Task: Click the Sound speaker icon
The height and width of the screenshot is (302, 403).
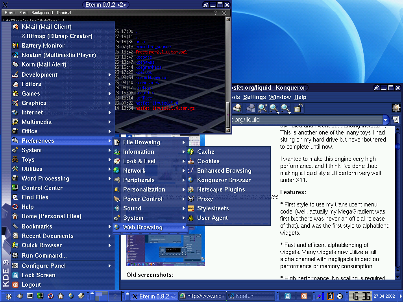Action: pyautogui.click(x=117, y=208)
